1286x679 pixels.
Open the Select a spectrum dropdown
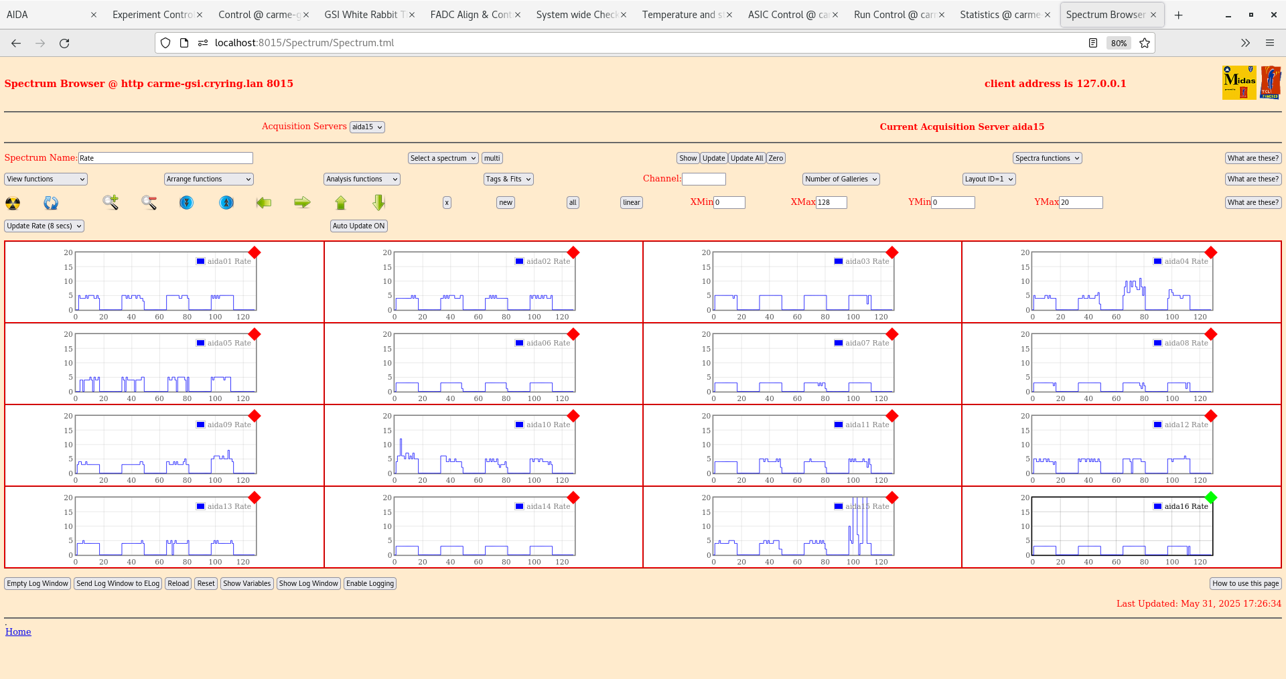pyautogui.click(x=442, y=158)
